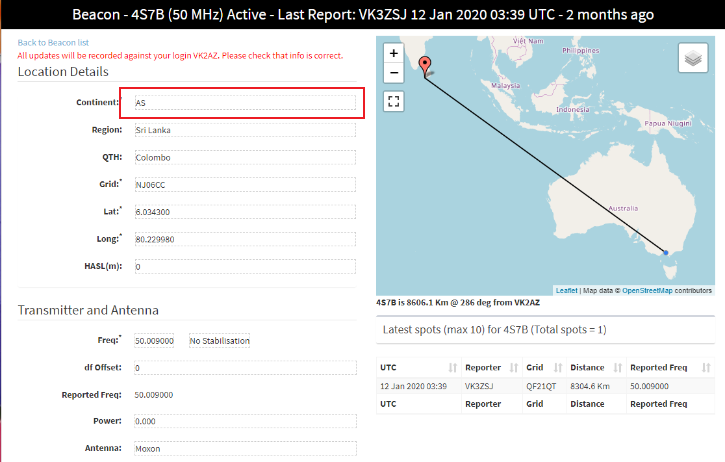The image size is (725, 462).
Task: Sort spots table by Reporter column
Action: coord(491,368)
